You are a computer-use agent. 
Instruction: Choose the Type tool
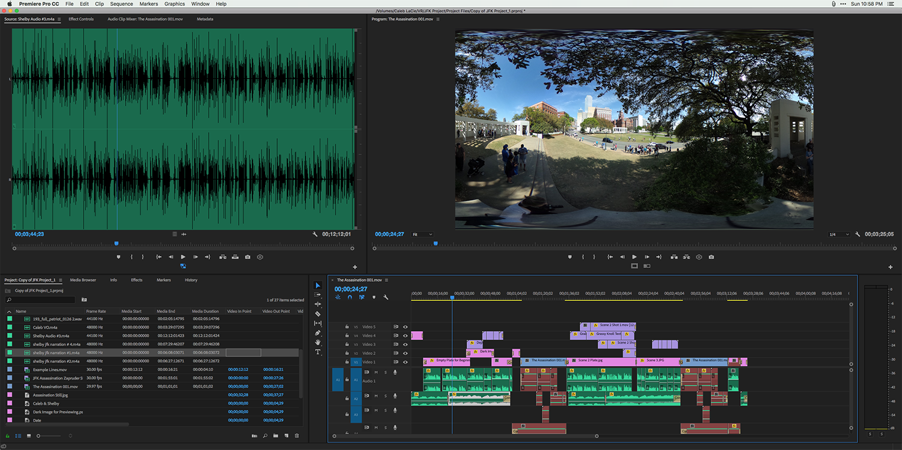[x=318, y=352]
